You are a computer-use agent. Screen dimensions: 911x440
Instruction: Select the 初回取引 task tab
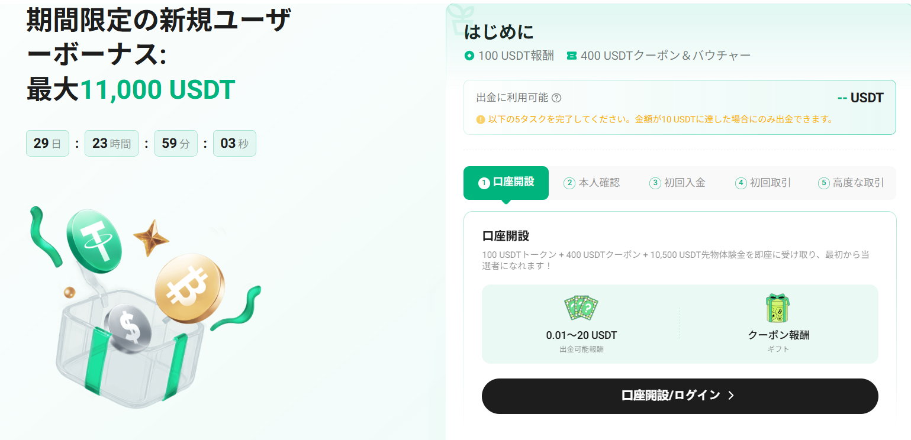(764, 183)
